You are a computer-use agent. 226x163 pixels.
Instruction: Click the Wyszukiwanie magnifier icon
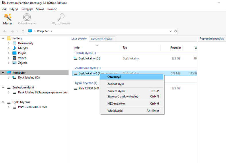click(x=61, y=17)
